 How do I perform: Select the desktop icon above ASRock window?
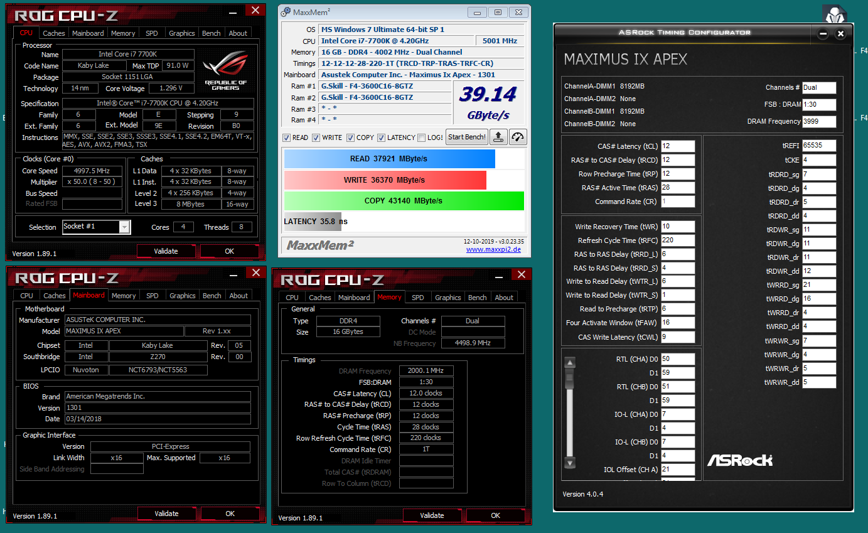click(835, 14)
